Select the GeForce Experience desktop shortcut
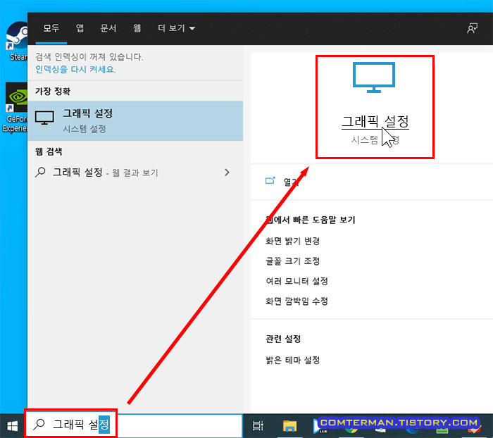Screen dimensions: 493x438 (x=15, y=107)
